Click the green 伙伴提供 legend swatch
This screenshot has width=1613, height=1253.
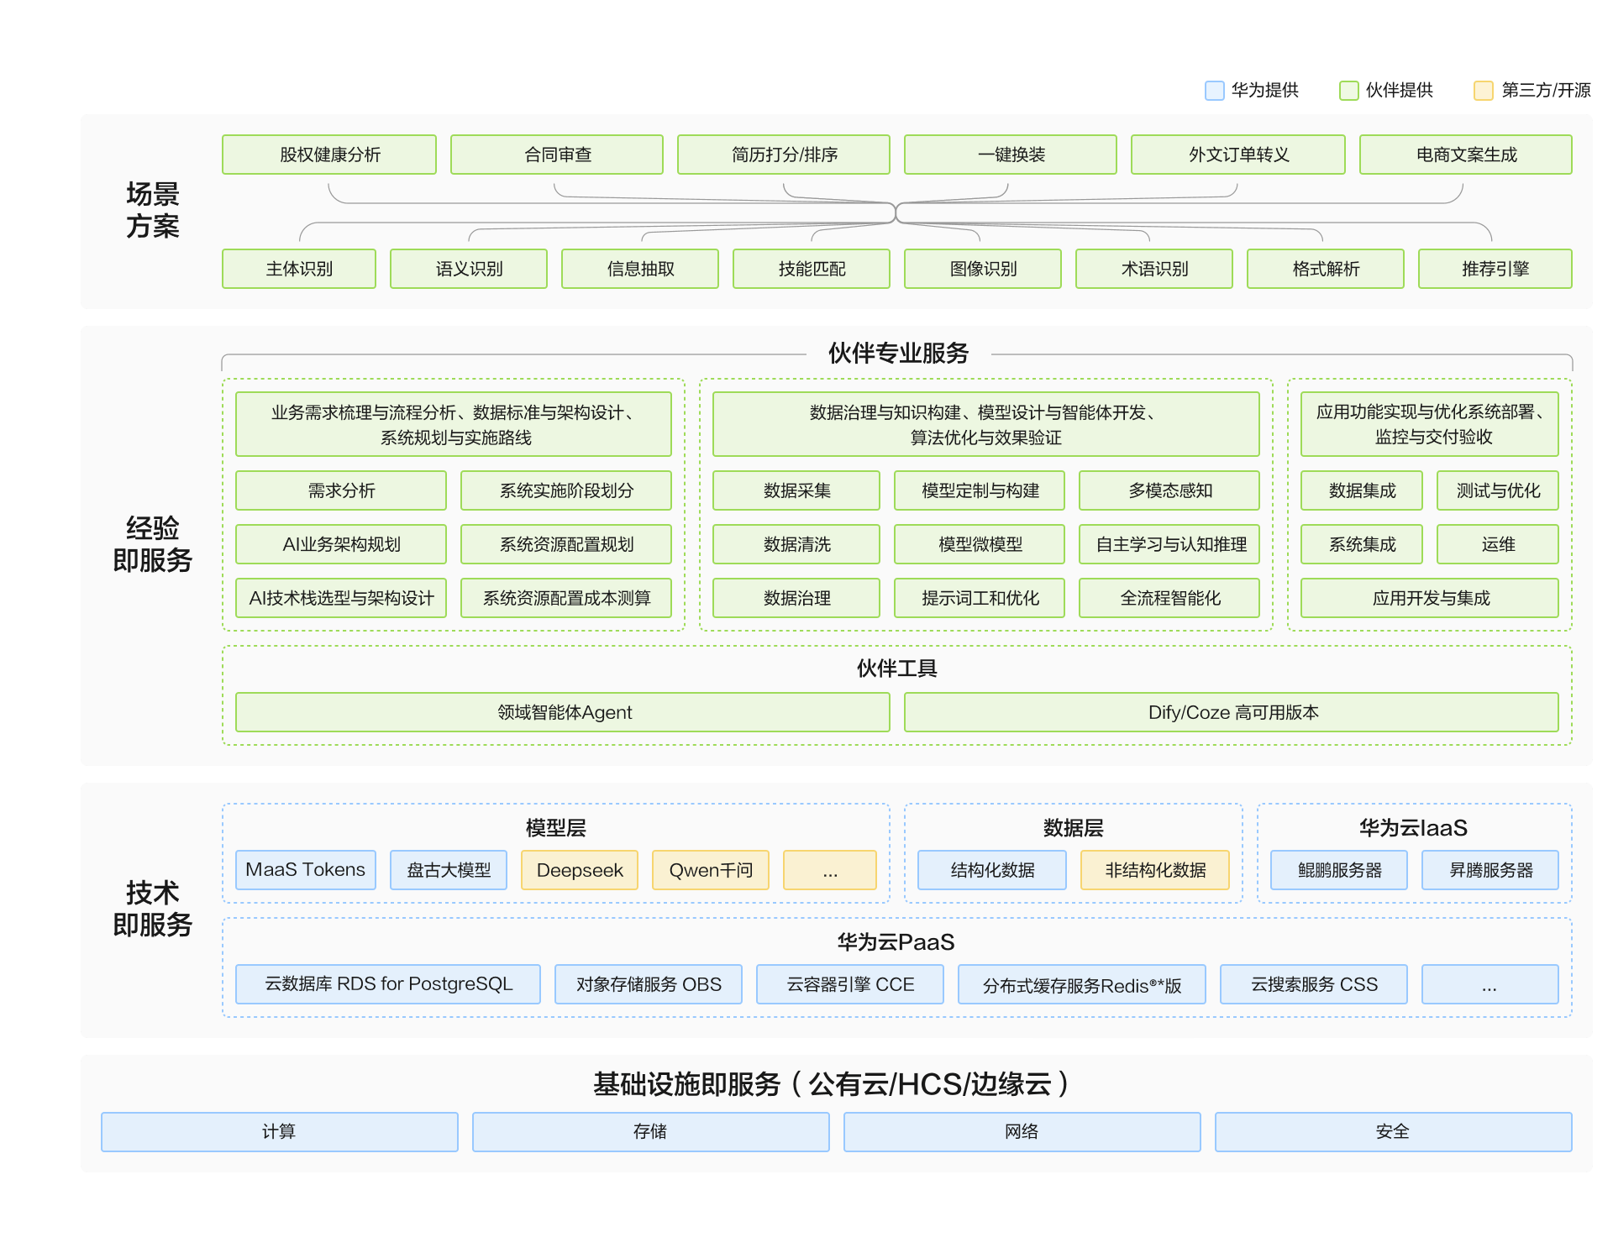pos(1348,91)
